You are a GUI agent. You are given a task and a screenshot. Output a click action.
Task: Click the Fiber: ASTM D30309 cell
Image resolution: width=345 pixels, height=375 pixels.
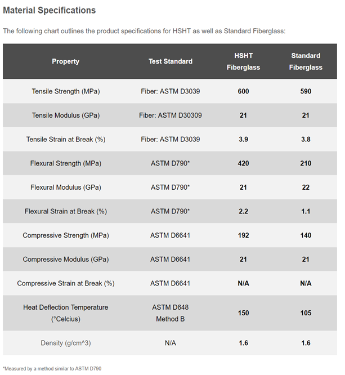tap(171, 115)
